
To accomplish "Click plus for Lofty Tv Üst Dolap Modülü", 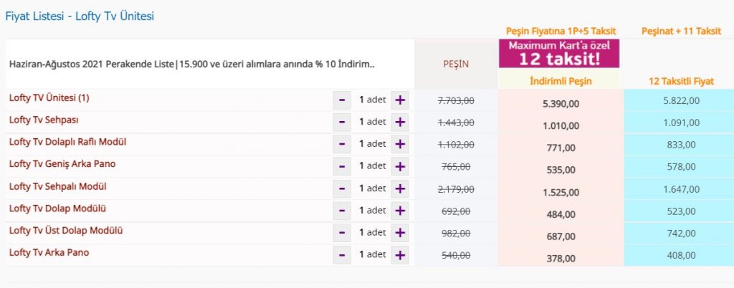I will 400,233.
